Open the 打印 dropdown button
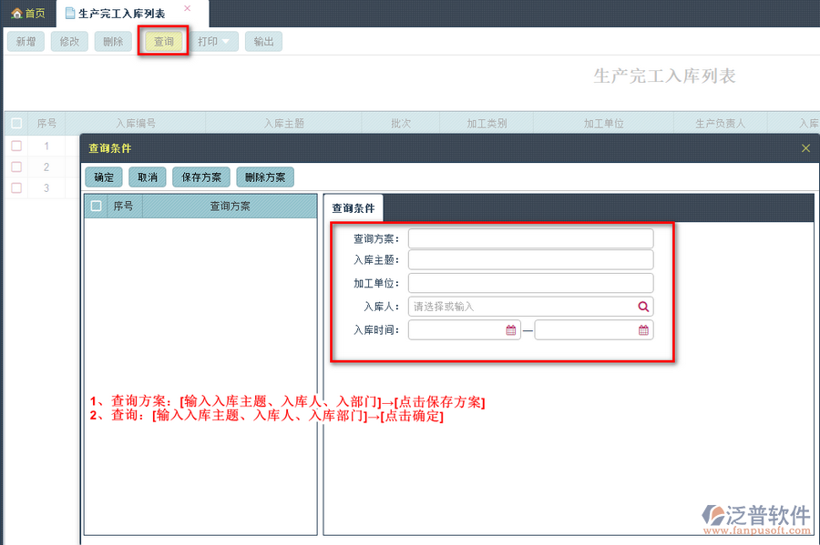Viewport: 820px width, 545px height. [214, 42]
